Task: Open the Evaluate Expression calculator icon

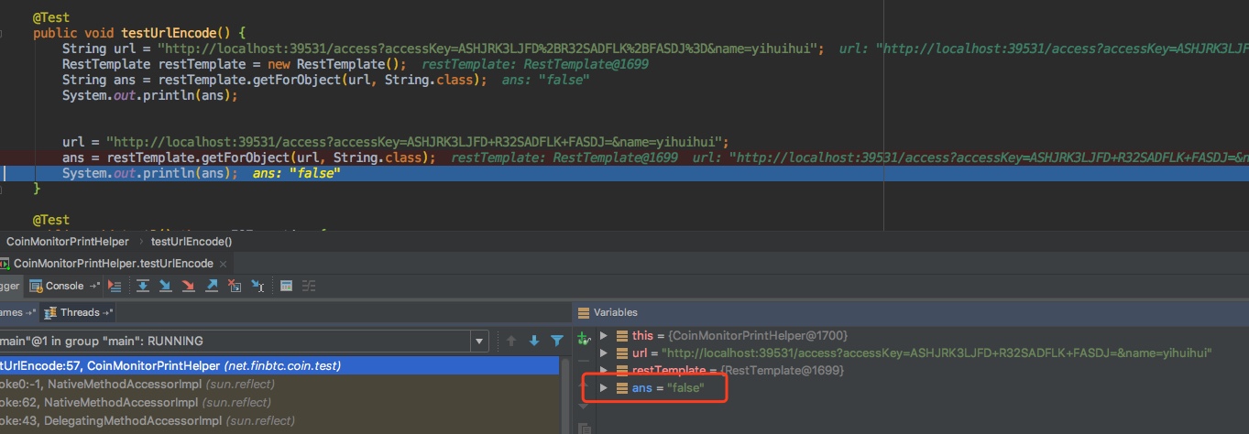Action: point(286,286)
